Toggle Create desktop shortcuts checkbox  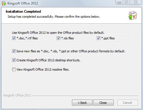14,60
